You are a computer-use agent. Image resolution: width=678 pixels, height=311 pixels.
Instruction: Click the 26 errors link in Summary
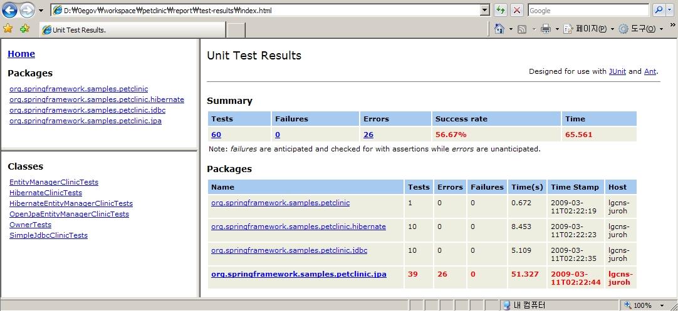[368, 135]
